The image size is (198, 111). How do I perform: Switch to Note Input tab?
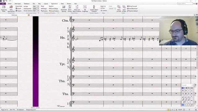[x=18, y=4]
